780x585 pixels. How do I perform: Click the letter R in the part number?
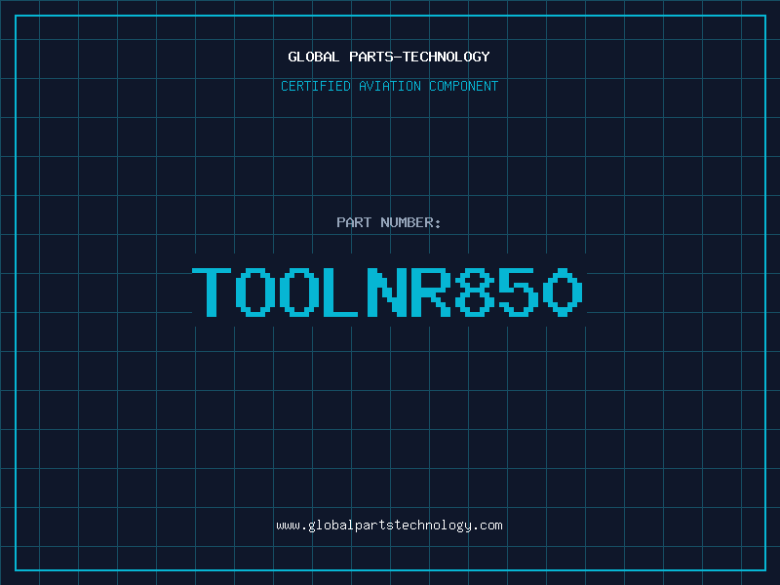[x=433, y=292]
